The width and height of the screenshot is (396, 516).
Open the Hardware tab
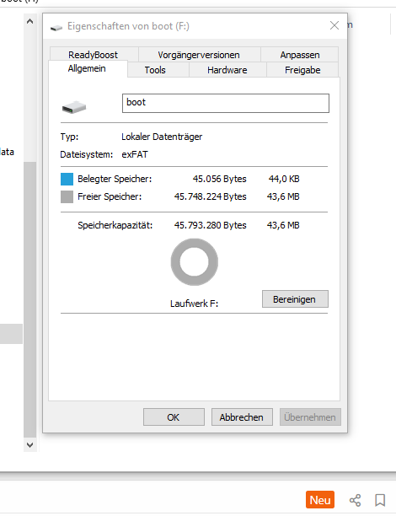click(227, 70)
